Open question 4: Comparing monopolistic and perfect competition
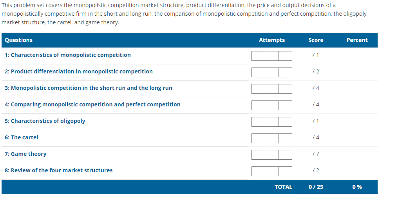398x210 pixels. click(92, 104)
